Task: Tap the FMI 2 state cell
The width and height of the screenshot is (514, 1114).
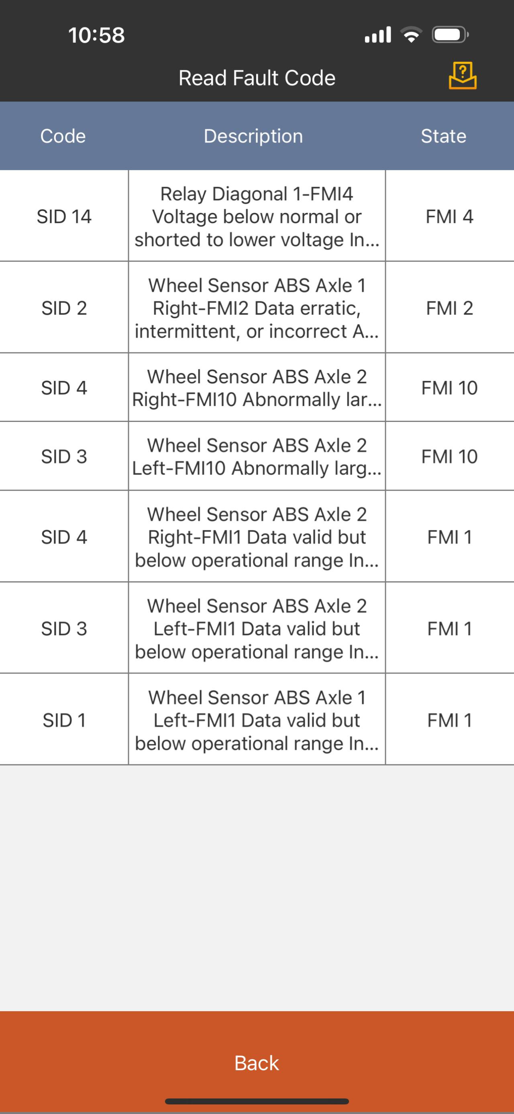Action: [x=449, y=308]
